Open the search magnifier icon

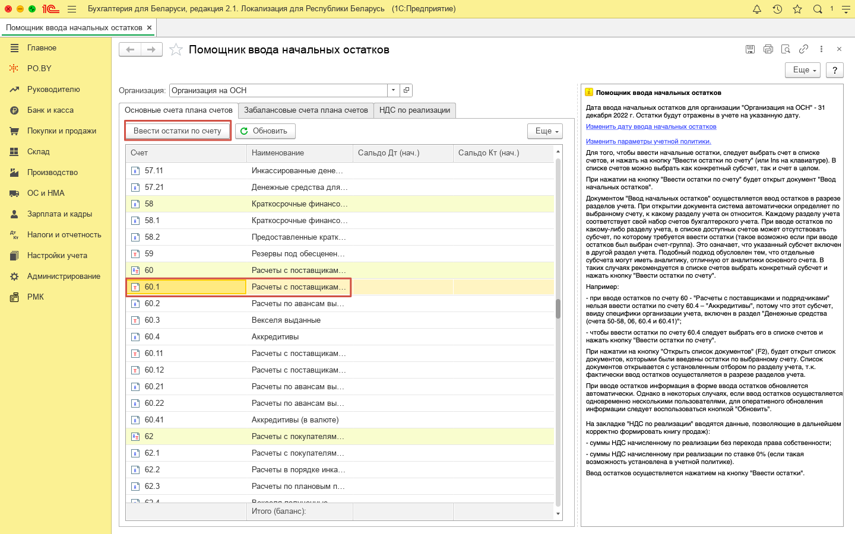click(818, 9)
